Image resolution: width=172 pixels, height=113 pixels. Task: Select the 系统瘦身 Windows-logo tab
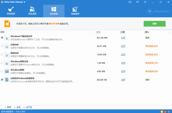(x=54, y=11)
